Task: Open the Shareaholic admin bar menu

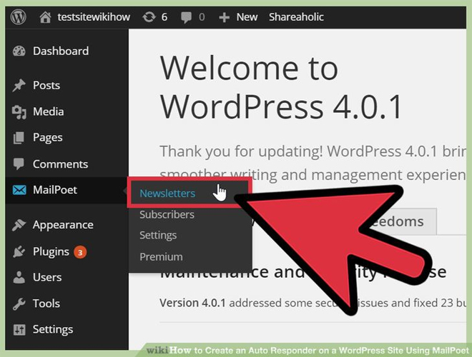Action: 296,17
